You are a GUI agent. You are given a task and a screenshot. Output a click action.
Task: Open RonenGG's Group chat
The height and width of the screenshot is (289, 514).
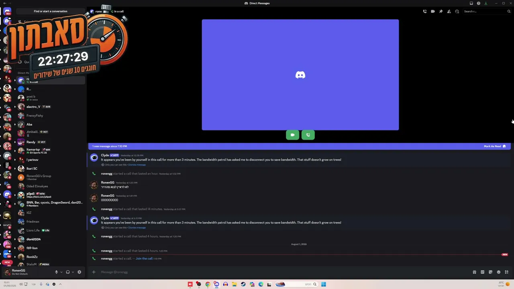point(50,177)
